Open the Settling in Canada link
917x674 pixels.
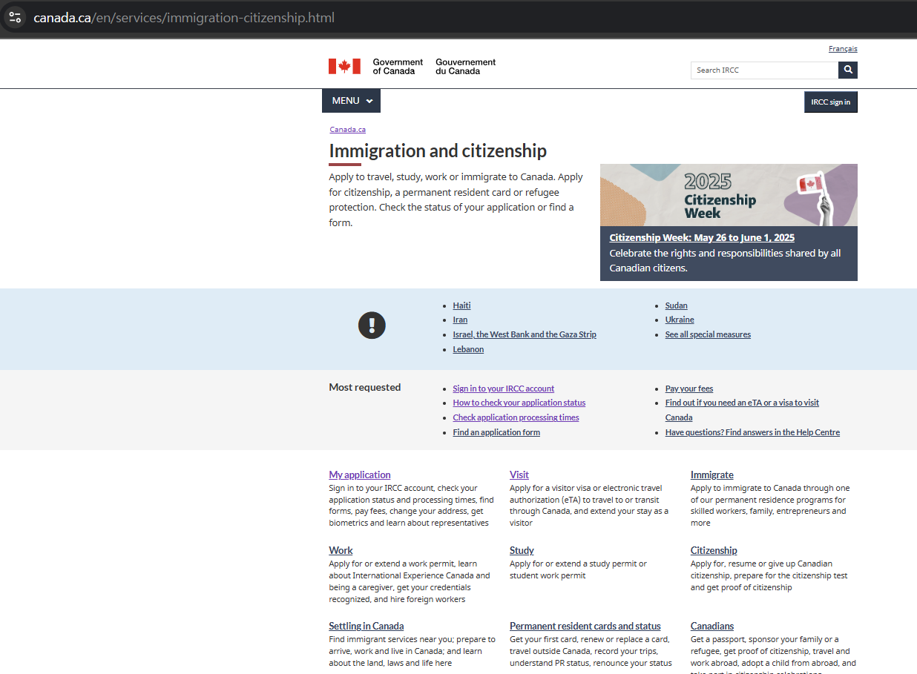tap(367, 626)
